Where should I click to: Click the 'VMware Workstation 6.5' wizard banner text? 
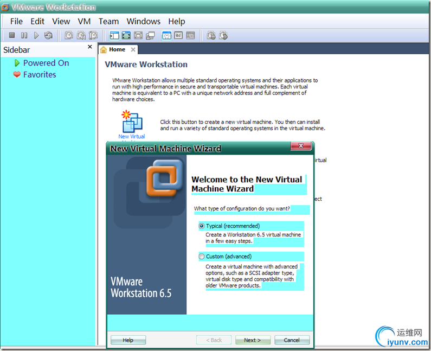pyautogui.click(x=141, y=288)
